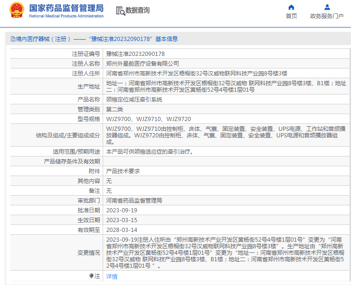The width and height of the screenshot is (351, 285).
Task: Click the lightbulb 注 icon
Action: pyautogui.click(x=91, y=276)
